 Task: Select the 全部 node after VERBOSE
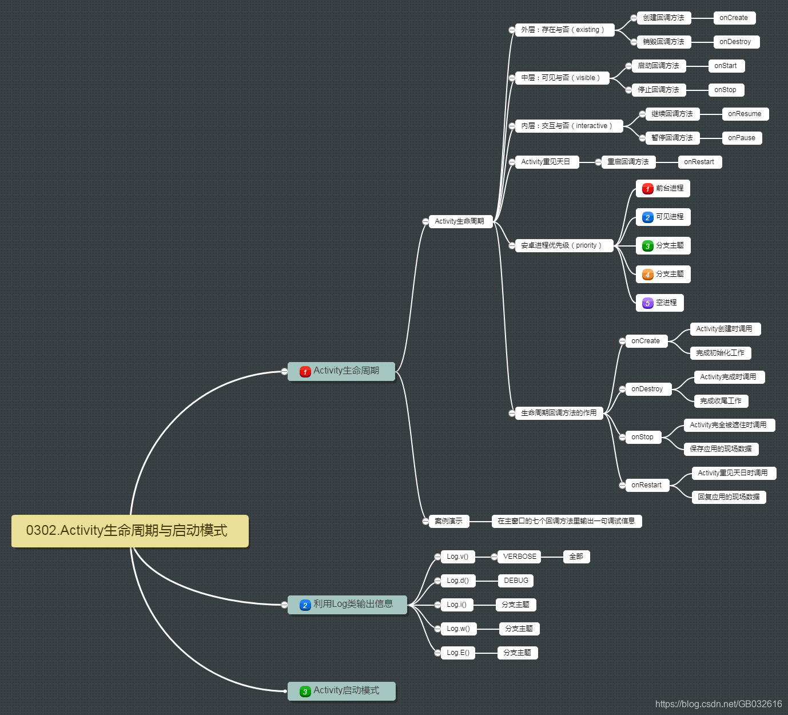tap(576, 557)
